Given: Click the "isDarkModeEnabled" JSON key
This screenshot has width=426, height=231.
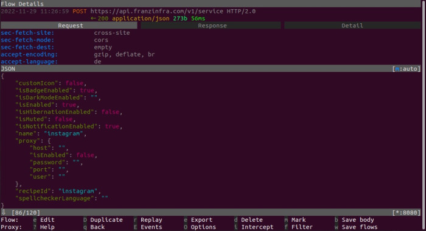Looking at the screenshot, I should click(x=49, y=98).
